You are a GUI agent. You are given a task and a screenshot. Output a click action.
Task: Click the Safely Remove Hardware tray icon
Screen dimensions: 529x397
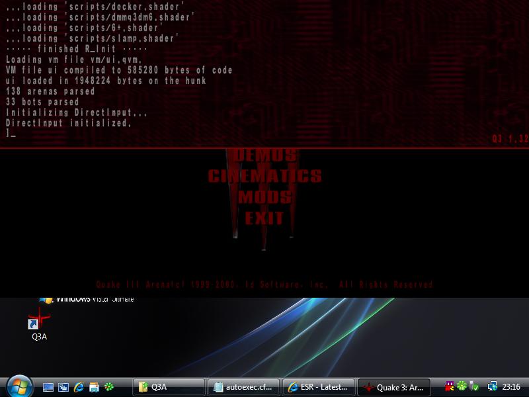tap(473, 386)
